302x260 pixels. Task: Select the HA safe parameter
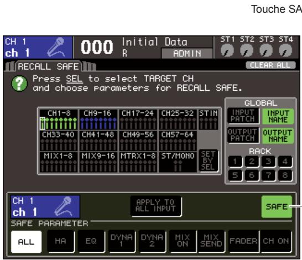(x=61, y=241)
